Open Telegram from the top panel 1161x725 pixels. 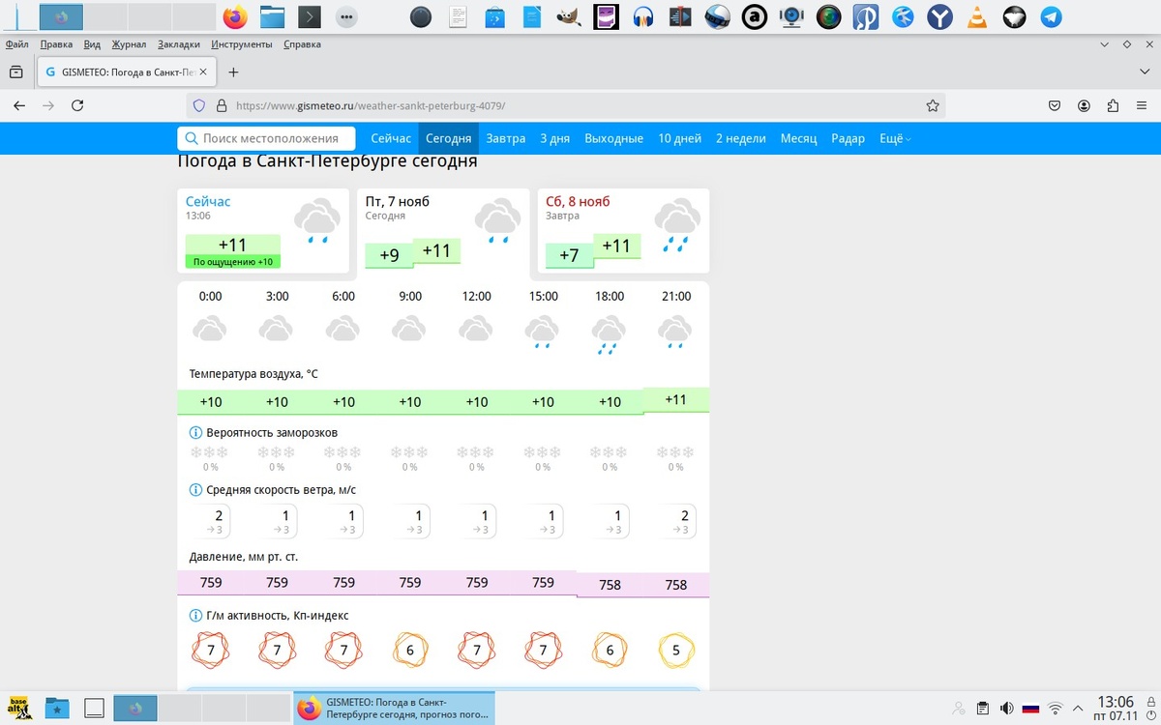click(1051, 16)
